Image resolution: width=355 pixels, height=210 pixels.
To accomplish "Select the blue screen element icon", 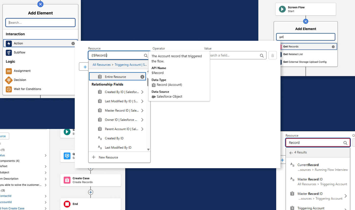I will click(67, 156).
